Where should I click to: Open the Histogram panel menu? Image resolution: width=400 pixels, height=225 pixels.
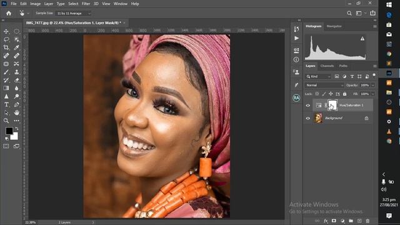[375, 26]
